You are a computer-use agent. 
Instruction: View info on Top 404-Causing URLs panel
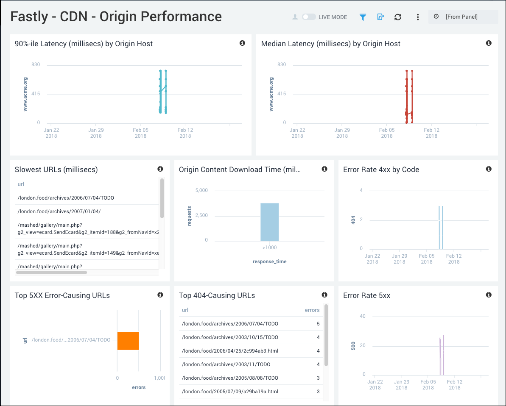click(x=324, y=295)
